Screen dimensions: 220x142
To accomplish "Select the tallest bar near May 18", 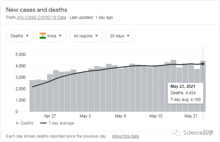I will [174, 86].
